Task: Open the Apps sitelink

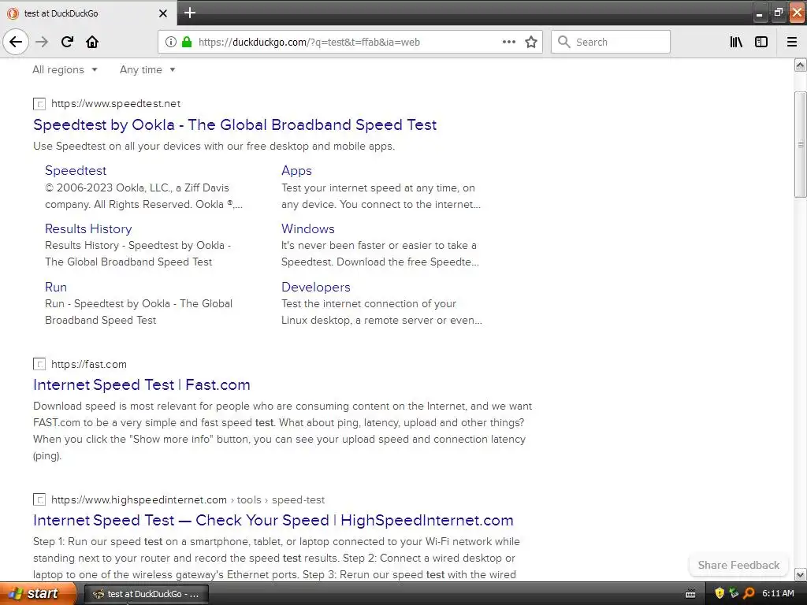Action: 296,171
